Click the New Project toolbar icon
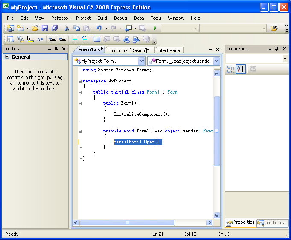 (10, 28)
